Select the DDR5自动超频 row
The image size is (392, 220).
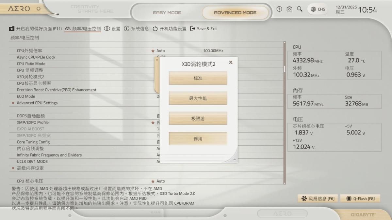tap(146, 116)
